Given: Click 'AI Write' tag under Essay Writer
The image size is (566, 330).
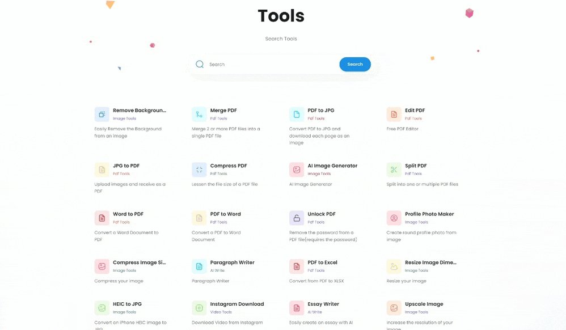Looking at the screenshot, I should point(315,312).
